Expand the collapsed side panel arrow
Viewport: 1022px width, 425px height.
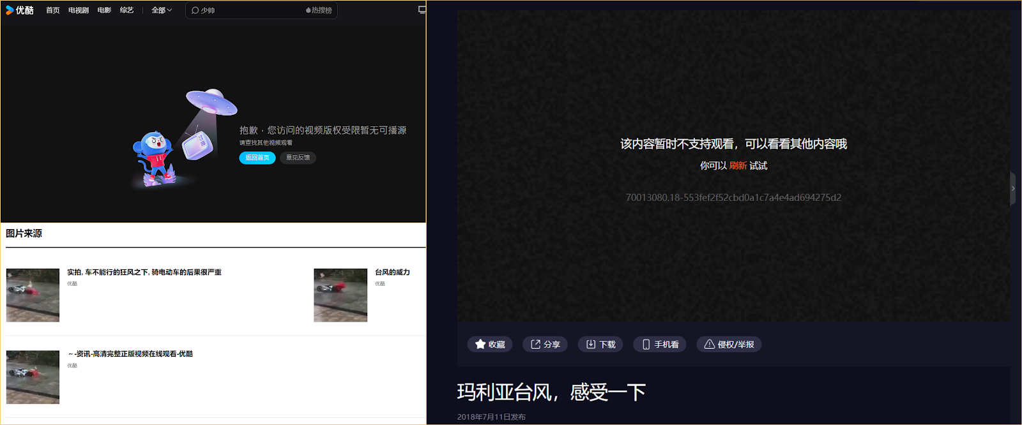[1013, 188]
